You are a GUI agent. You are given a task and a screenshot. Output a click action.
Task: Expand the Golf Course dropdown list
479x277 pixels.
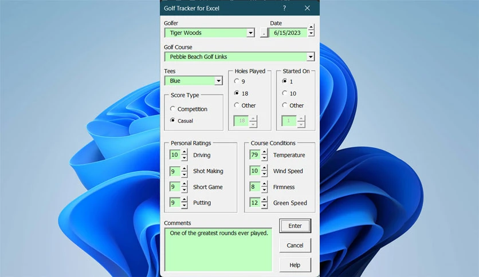(311, 57)
